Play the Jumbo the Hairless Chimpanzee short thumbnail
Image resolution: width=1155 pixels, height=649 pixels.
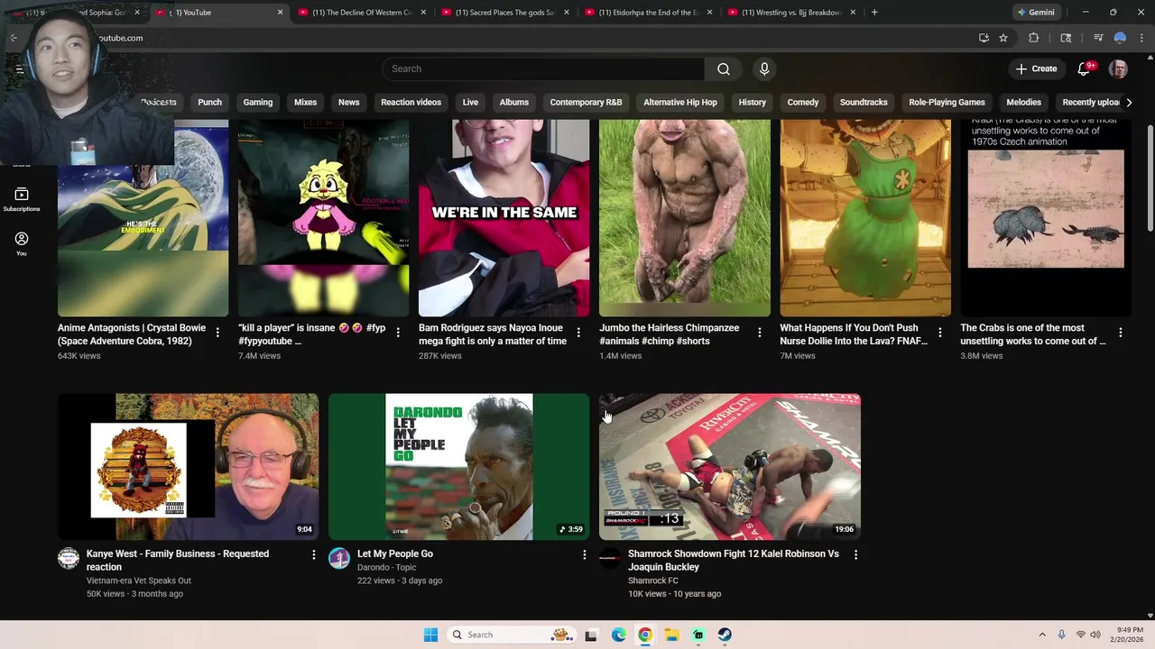685,218
